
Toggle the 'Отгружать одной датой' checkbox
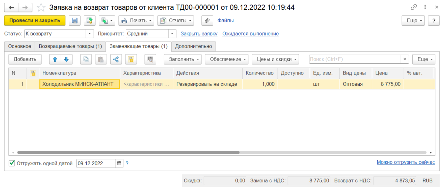[12, 163]
